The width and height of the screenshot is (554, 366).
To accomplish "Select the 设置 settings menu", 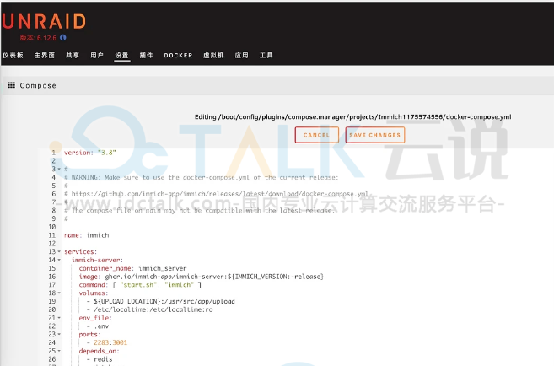I will (x=122, y=56).
